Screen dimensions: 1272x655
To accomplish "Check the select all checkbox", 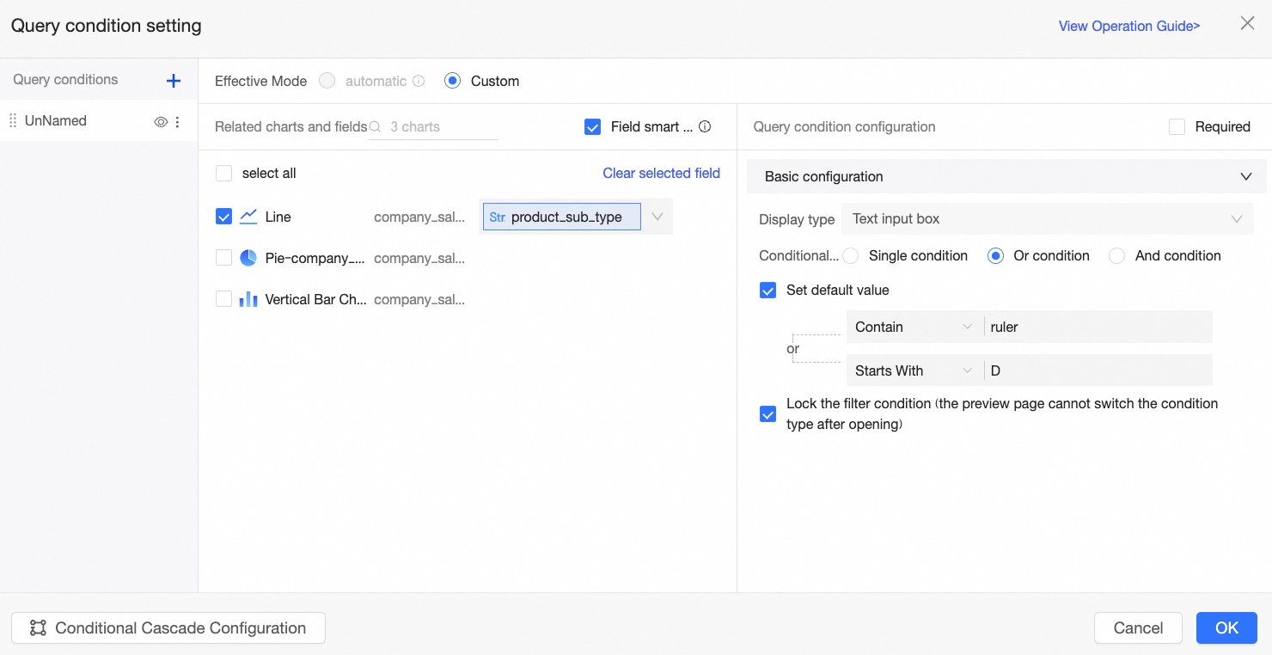I will point(223,173).
